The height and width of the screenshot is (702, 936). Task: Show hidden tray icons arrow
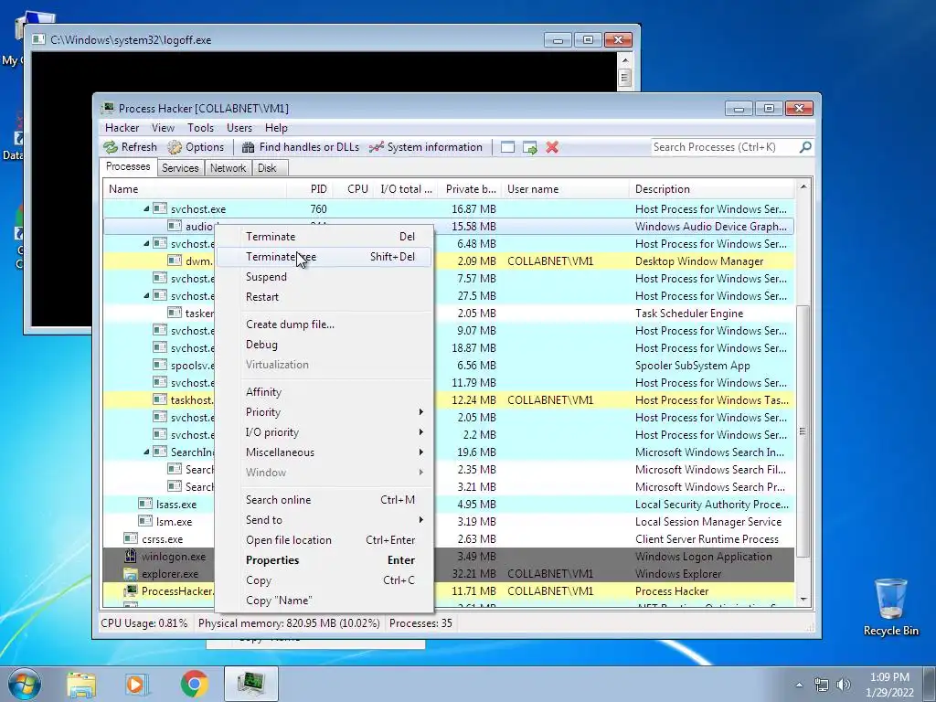pos(799,685)
